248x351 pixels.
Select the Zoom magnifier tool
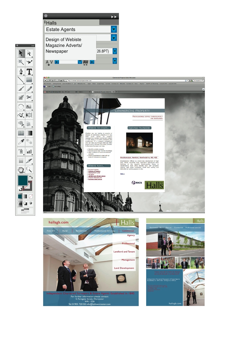click(x=29, y=169)
